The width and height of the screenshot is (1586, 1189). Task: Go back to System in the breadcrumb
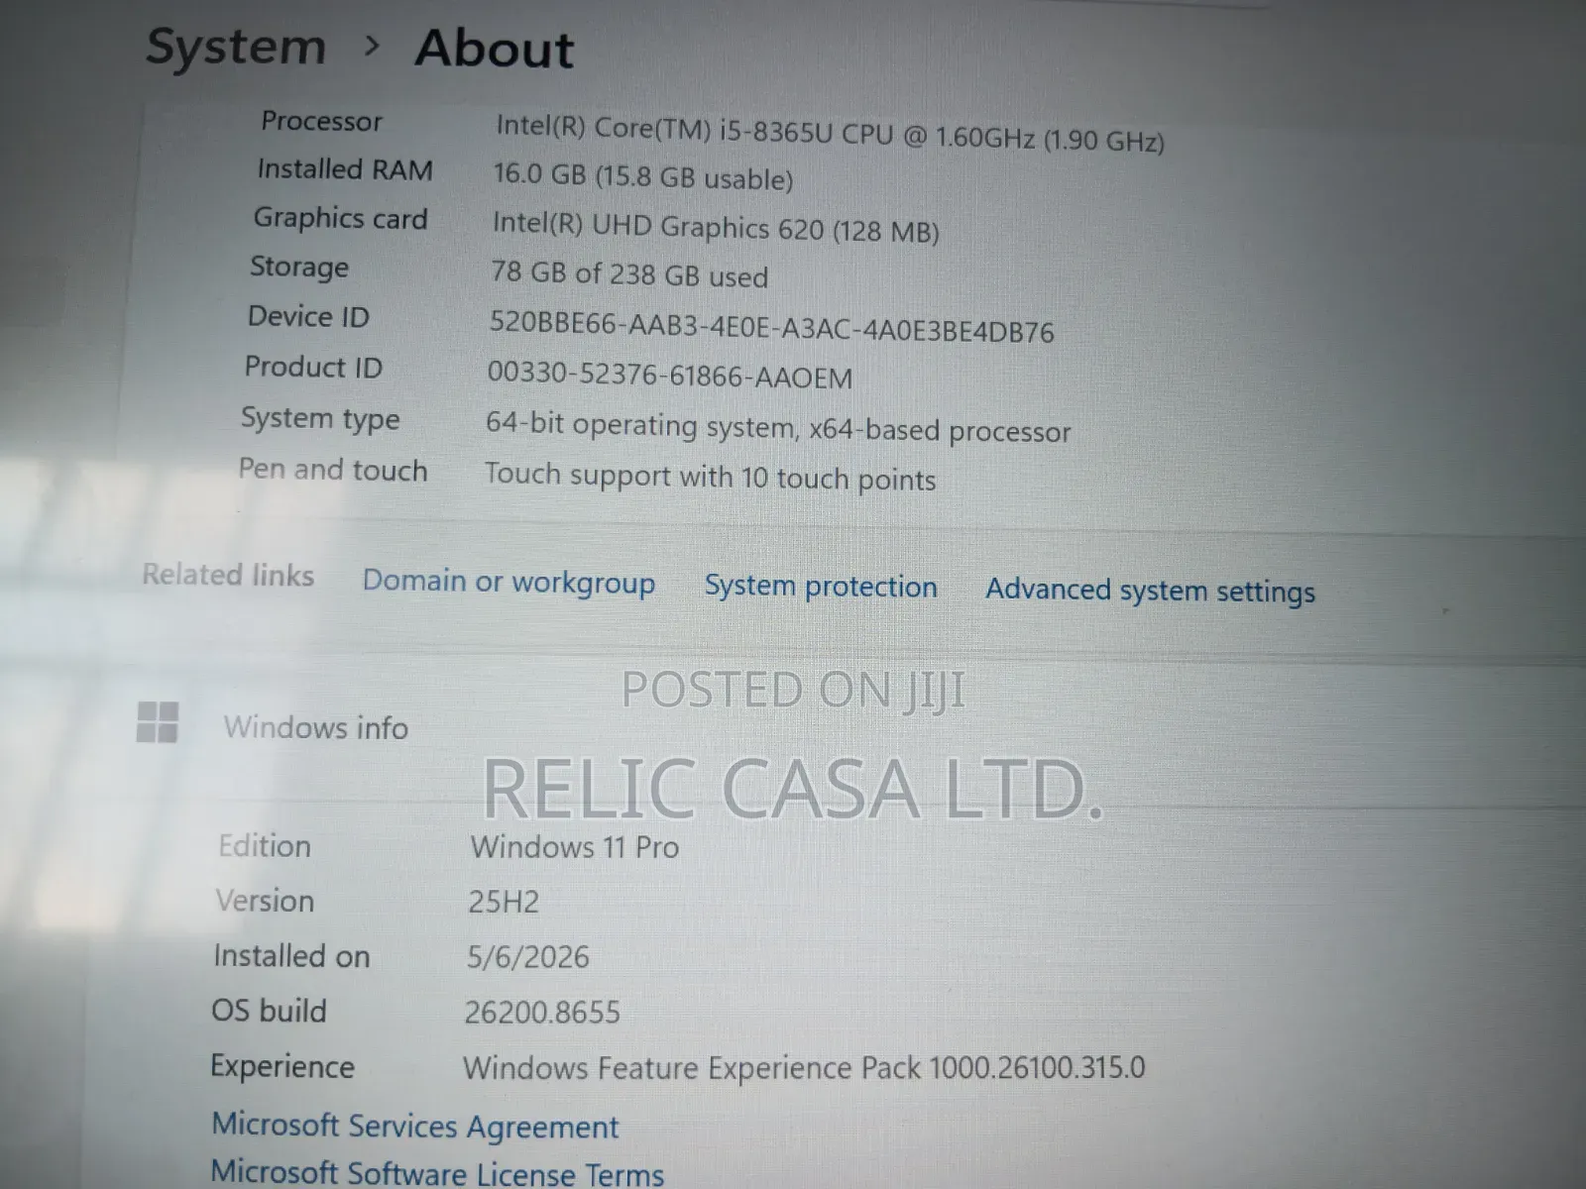[x=236, y=47]
